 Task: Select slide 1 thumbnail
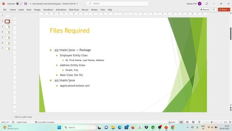(7, 16)
